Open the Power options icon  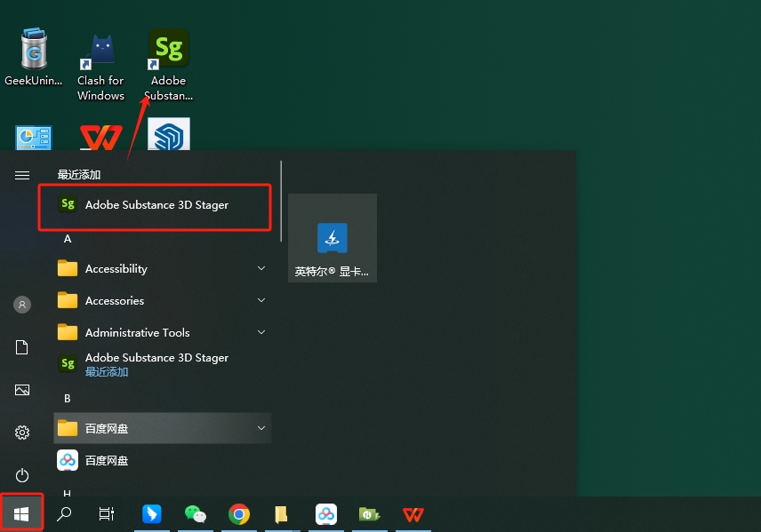pos(22,475)
